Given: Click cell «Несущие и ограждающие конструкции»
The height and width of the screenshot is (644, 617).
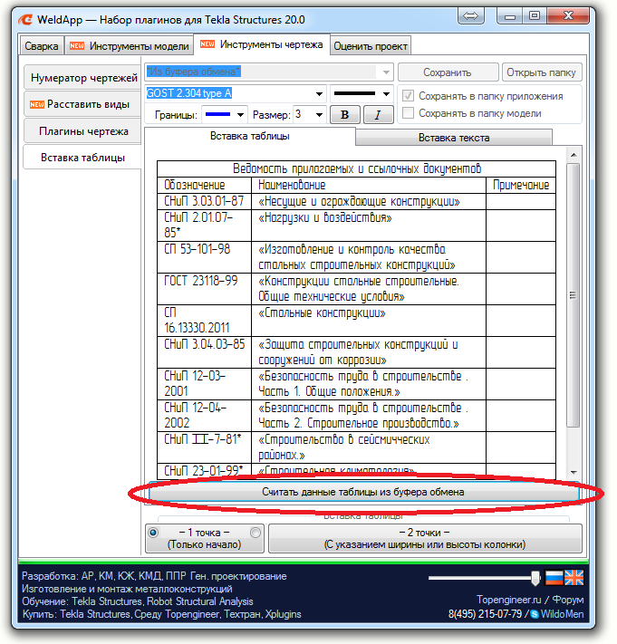Looking at the screenshot, I should 369,201.
